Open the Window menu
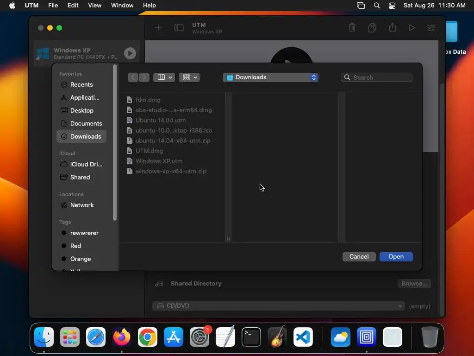 coord(122,6)
